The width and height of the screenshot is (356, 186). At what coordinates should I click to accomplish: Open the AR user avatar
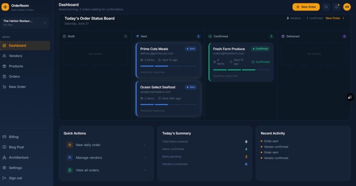click(x=347, y=7)
